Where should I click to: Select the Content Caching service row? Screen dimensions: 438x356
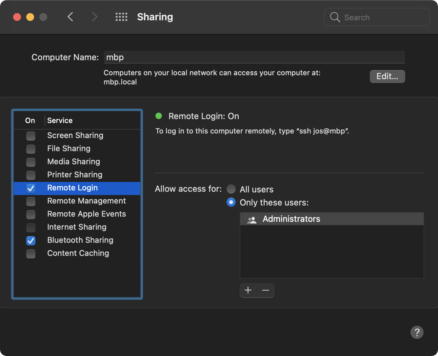[x=77, y=253]
